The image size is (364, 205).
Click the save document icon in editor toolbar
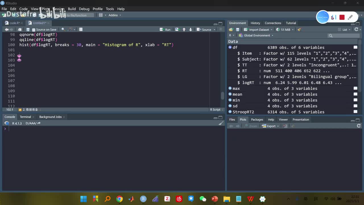tap(28, 30)
